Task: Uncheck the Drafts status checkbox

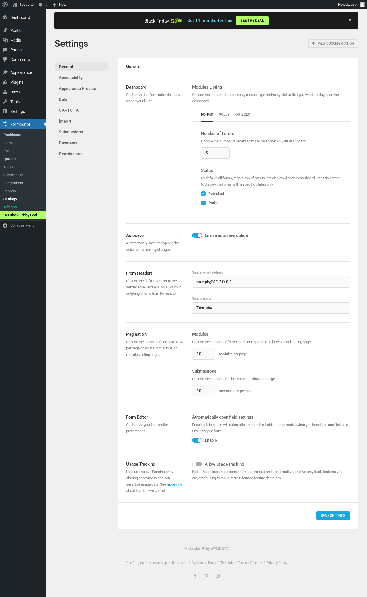Action: (203, 203)
